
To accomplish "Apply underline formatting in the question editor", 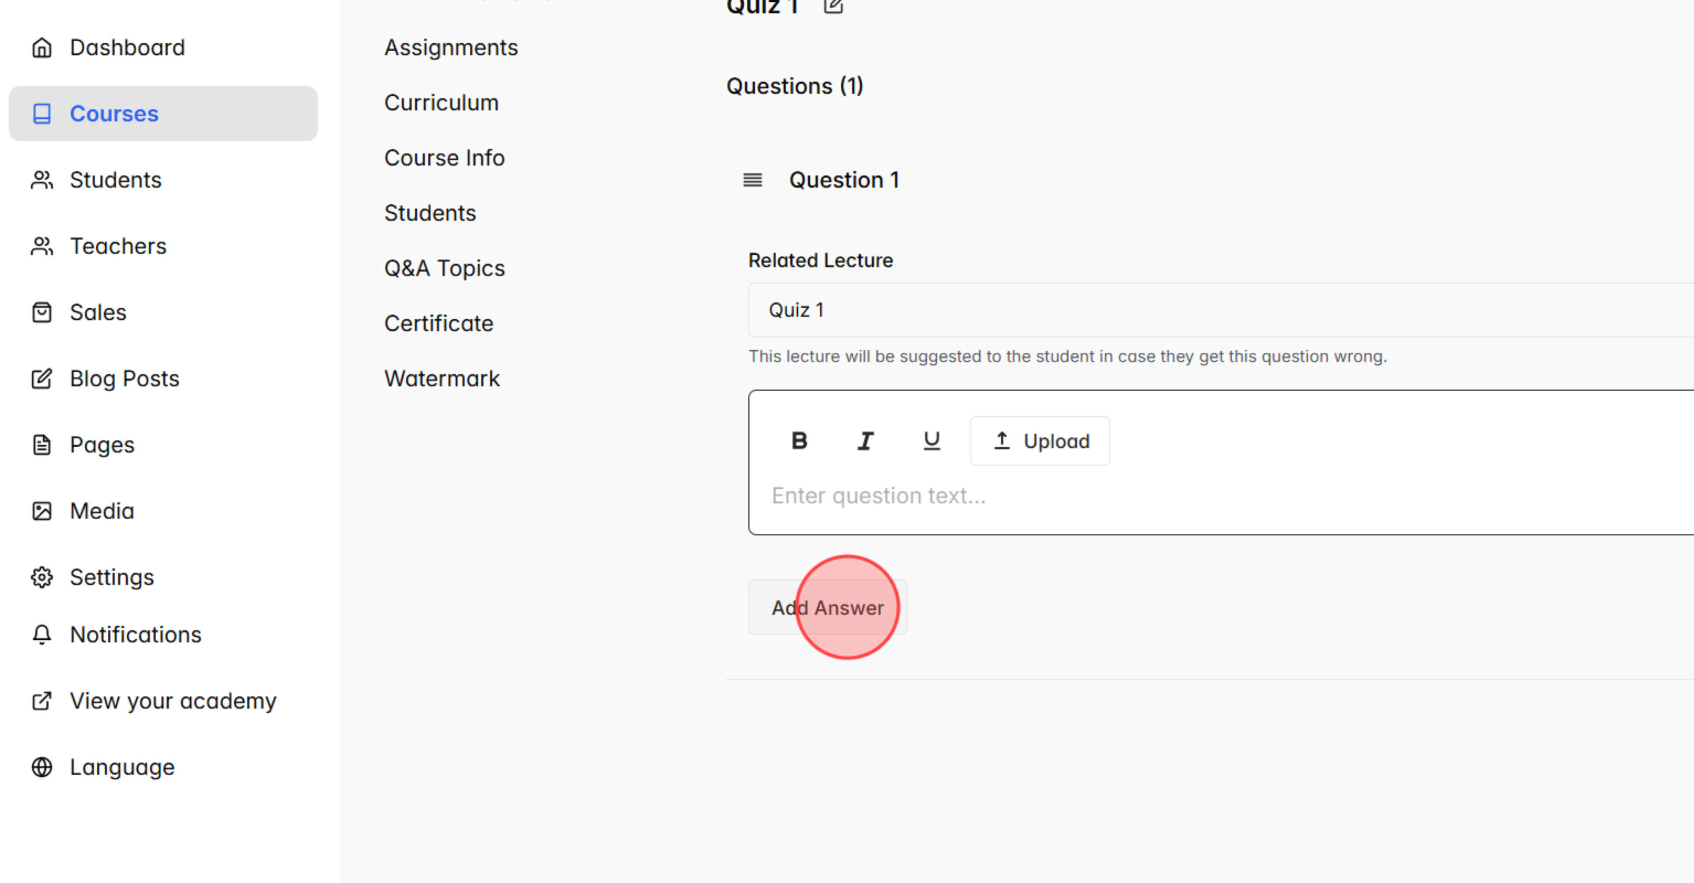I will pyautogui.click(x=932, y=441).
